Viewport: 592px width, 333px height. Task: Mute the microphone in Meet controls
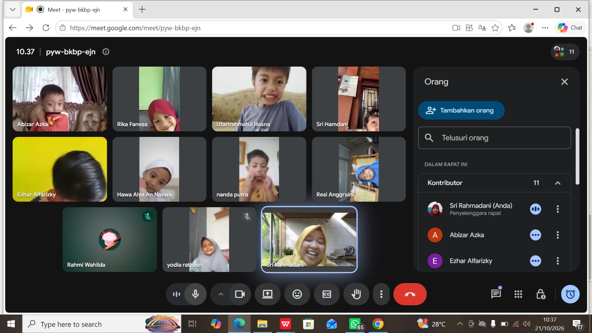click(x=195, y=294)
